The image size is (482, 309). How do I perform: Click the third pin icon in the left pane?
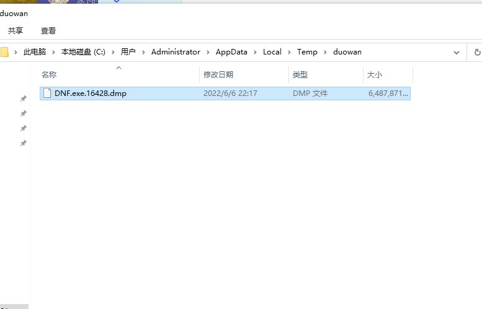pos(24,128)
